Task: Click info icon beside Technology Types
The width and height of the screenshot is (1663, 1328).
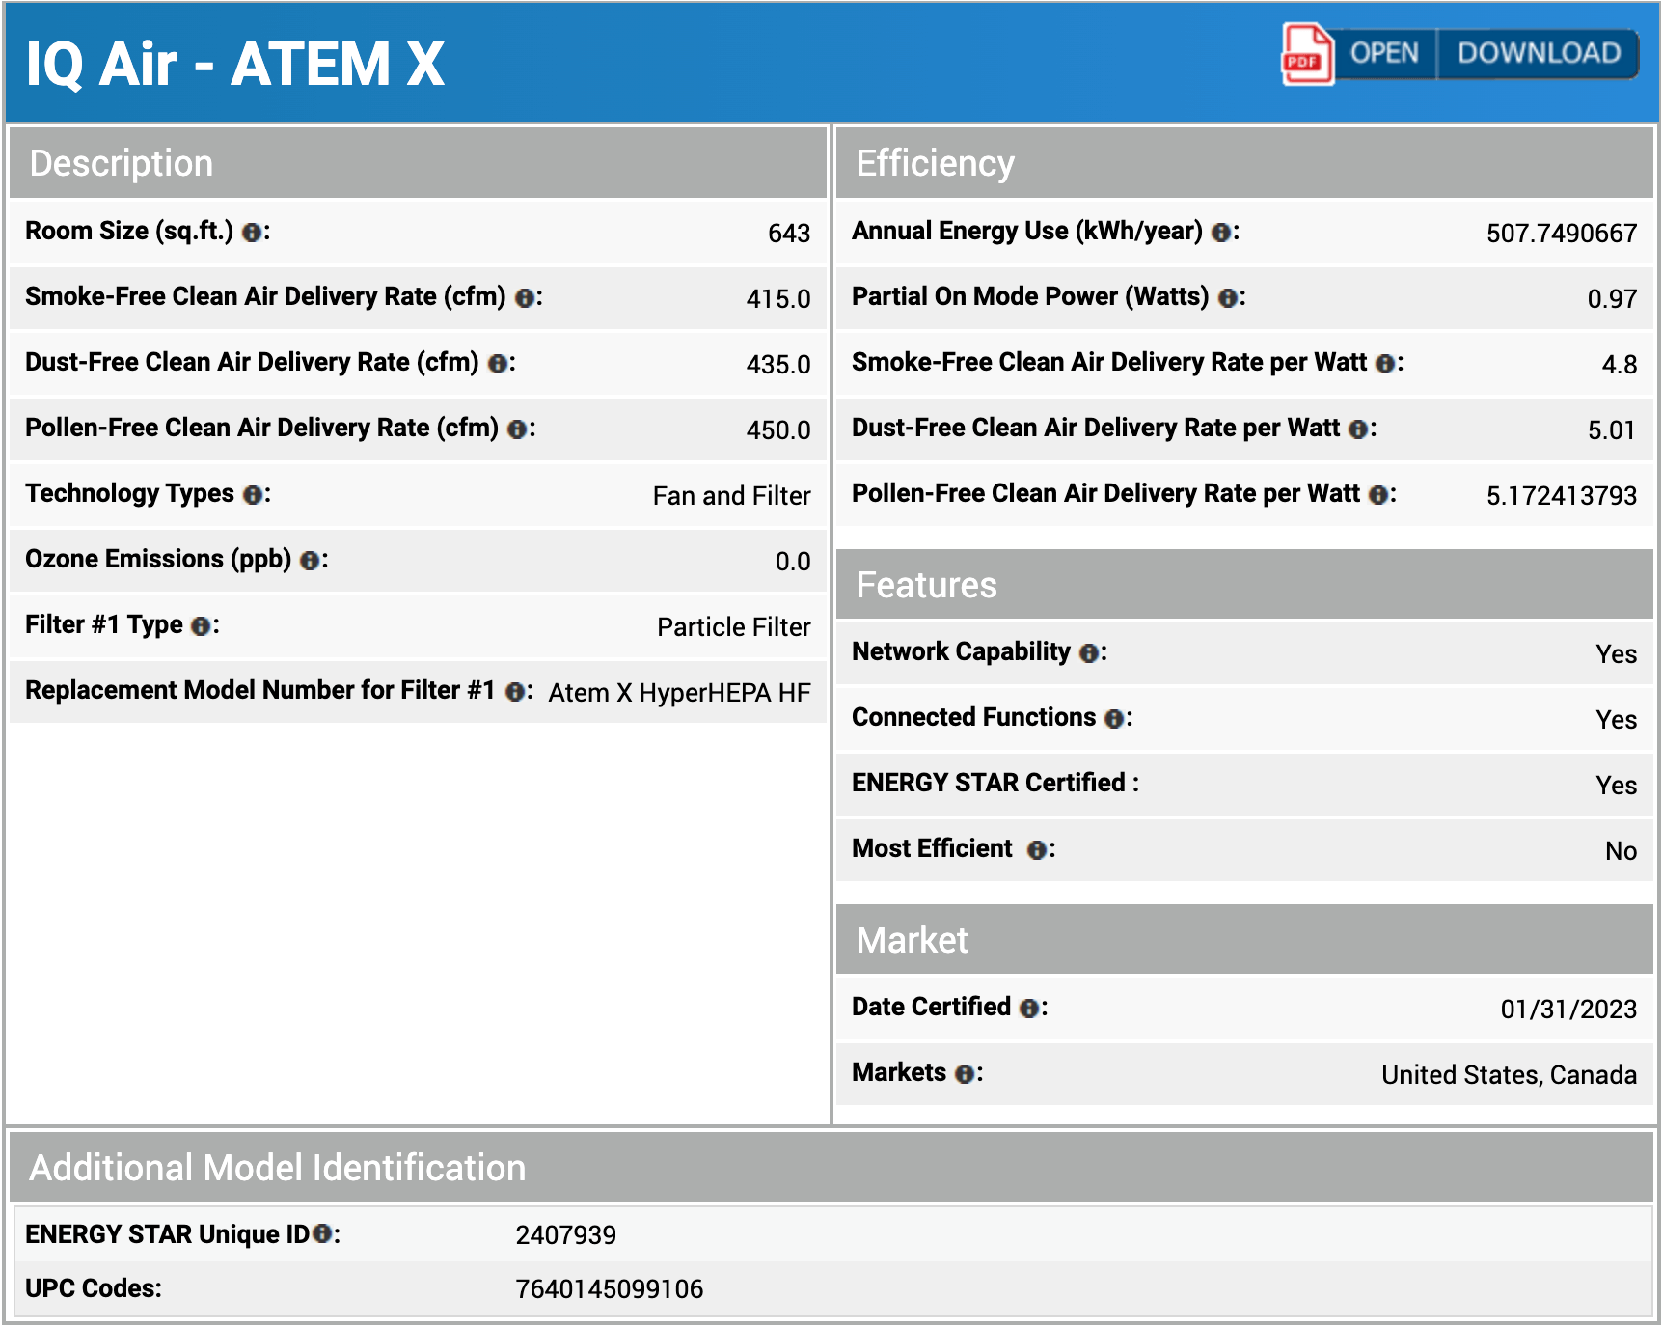Action: 253,495
